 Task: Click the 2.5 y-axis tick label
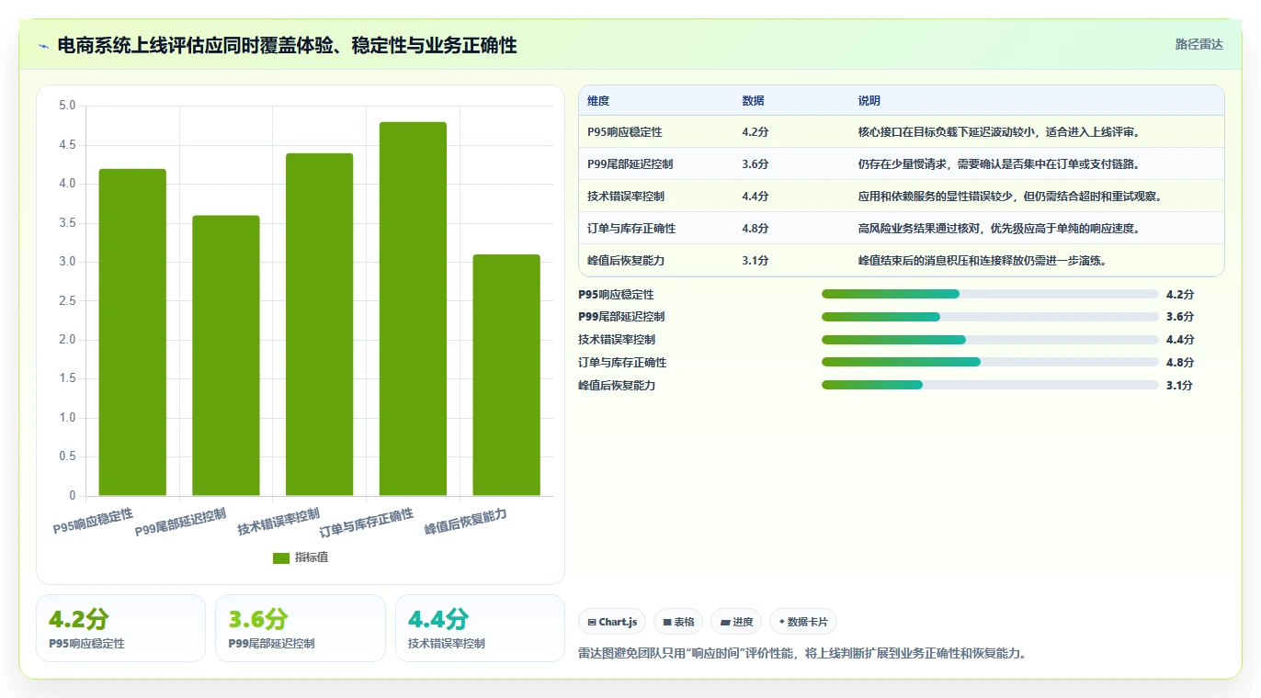pyautogui.click(x=67, y=301)
